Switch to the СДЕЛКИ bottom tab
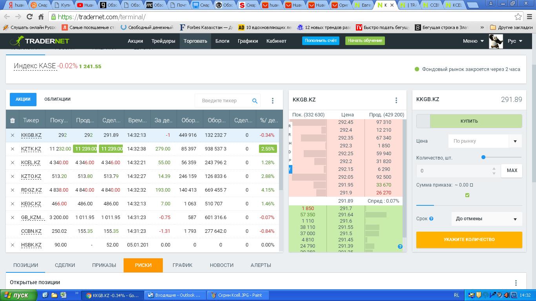Viewport: 536px width, 301px height. [x=65, y=265]
